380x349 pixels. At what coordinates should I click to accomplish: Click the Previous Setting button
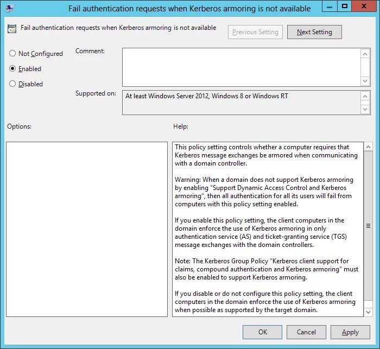click(x=255, y=32)
